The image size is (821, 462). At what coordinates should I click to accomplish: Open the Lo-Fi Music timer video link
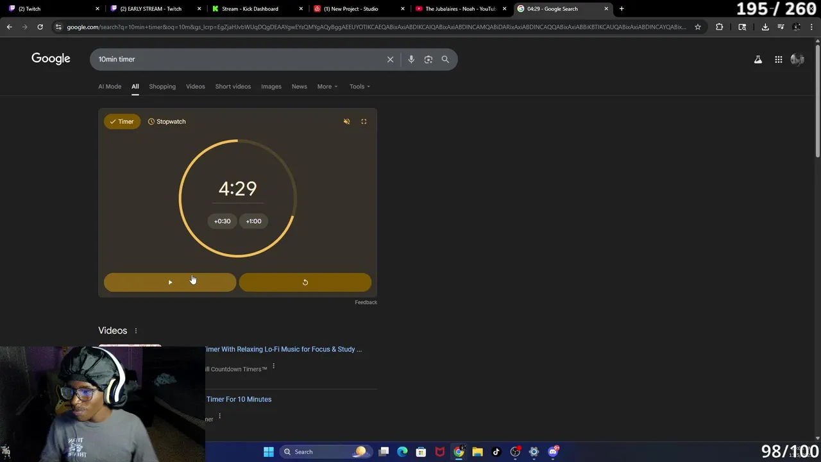[284, 349]
